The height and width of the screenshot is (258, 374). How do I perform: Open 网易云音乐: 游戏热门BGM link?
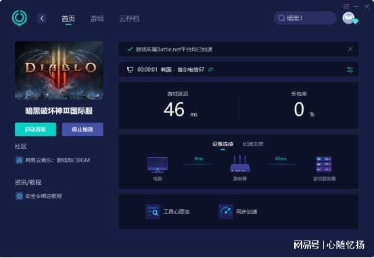(57, 160)
